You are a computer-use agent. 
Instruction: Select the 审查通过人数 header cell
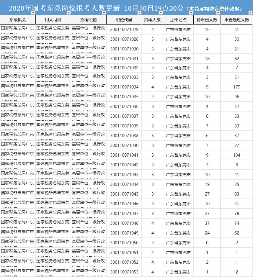click(x=237, y=20)
